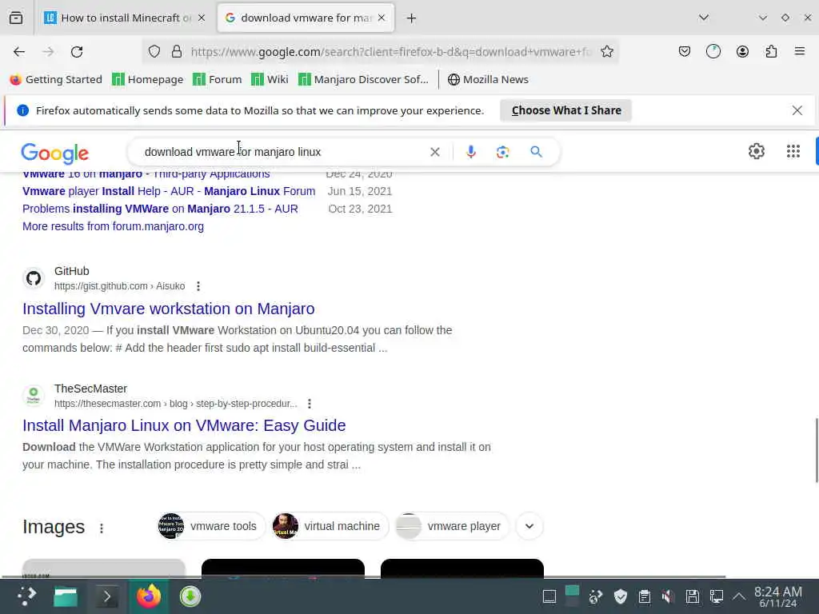Open Install Manjaro Linux on VMware guide

(x=184, y=425)
